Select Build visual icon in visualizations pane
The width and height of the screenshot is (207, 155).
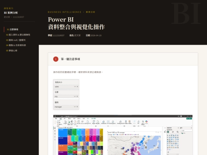pyautogui.click(x=168, y=132)
